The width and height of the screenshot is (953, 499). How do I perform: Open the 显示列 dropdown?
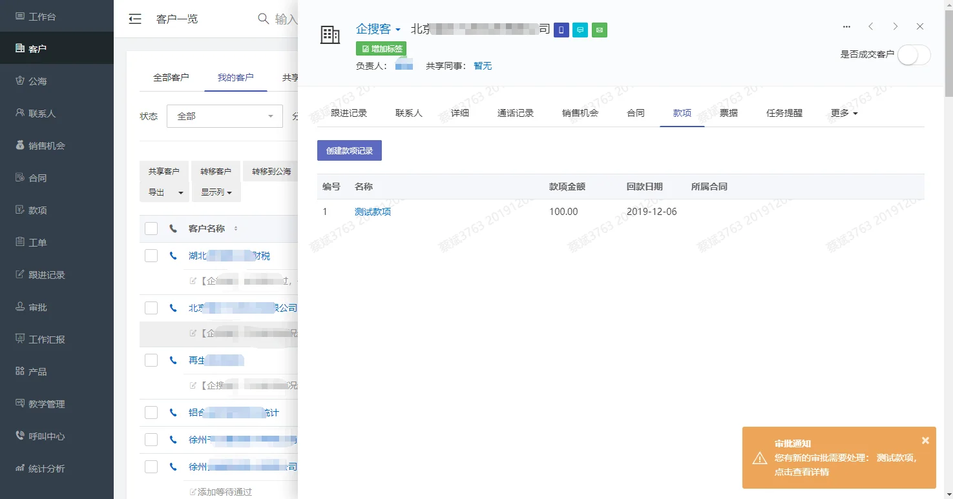pyautogui.click(x=216, y=192)
